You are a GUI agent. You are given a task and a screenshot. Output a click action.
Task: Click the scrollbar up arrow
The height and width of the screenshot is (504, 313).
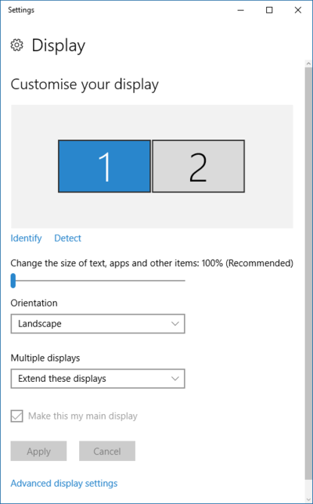coord(308,64)
